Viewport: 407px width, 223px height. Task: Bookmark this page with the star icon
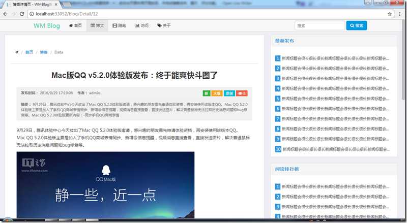click(390, 14)
